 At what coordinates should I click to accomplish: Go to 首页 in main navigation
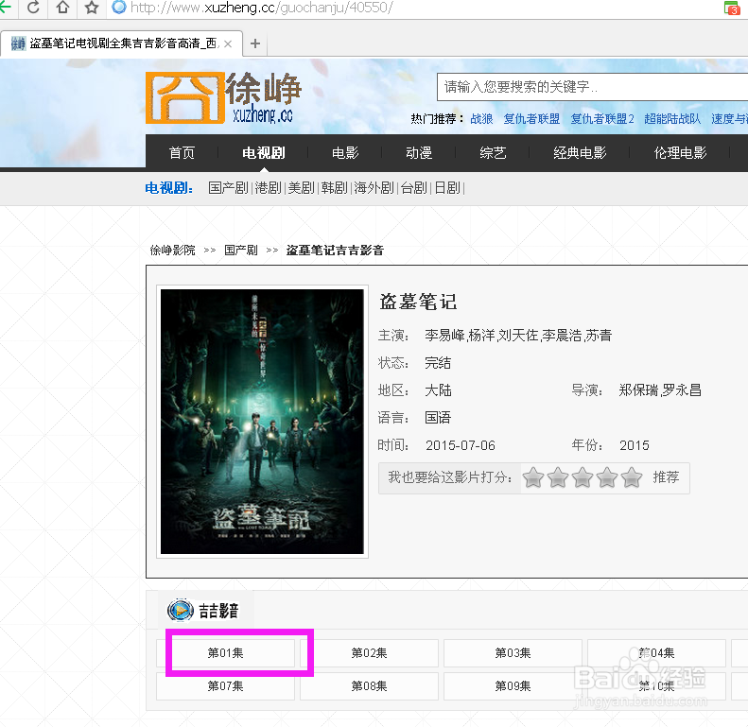[182, 152]
